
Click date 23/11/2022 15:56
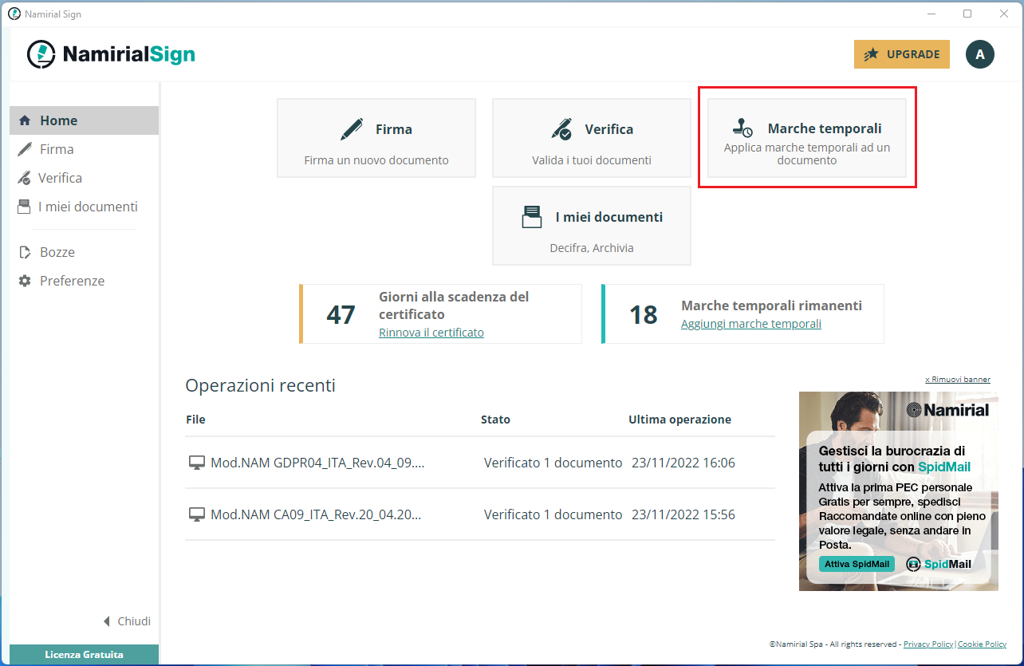[683, 514]
